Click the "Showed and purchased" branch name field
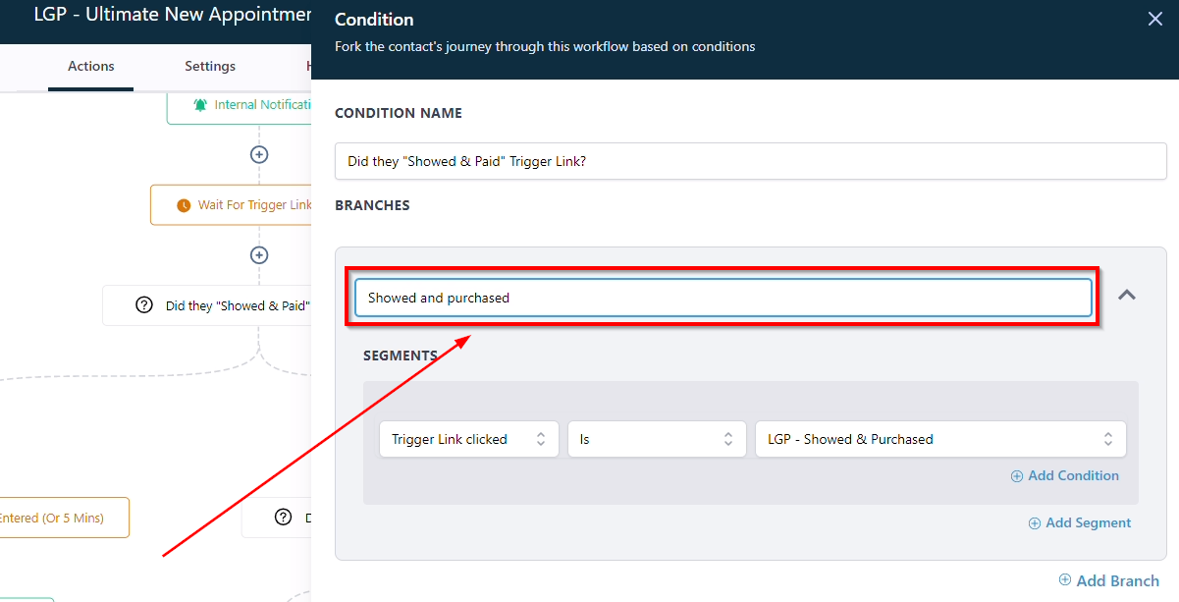The width and height of the screenshot is (1179, 602). (723, 298)
